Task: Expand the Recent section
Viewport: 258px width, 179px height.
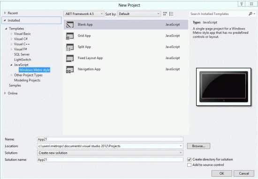Action: [5, 13]
